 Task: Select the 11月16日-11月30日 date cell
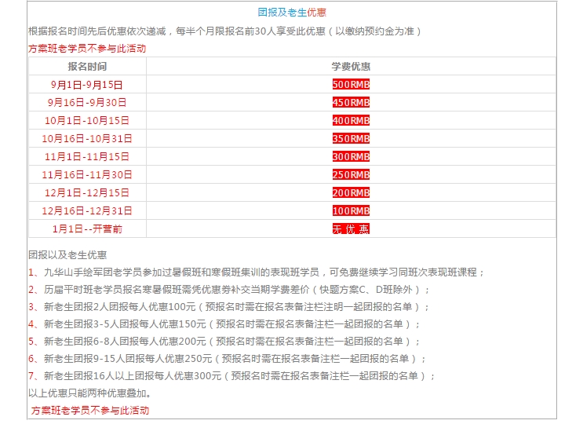(87, 175)
